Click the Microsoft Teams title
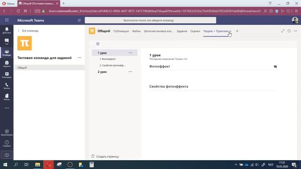This screenshot has height=169, width=301. pos(31,20)
